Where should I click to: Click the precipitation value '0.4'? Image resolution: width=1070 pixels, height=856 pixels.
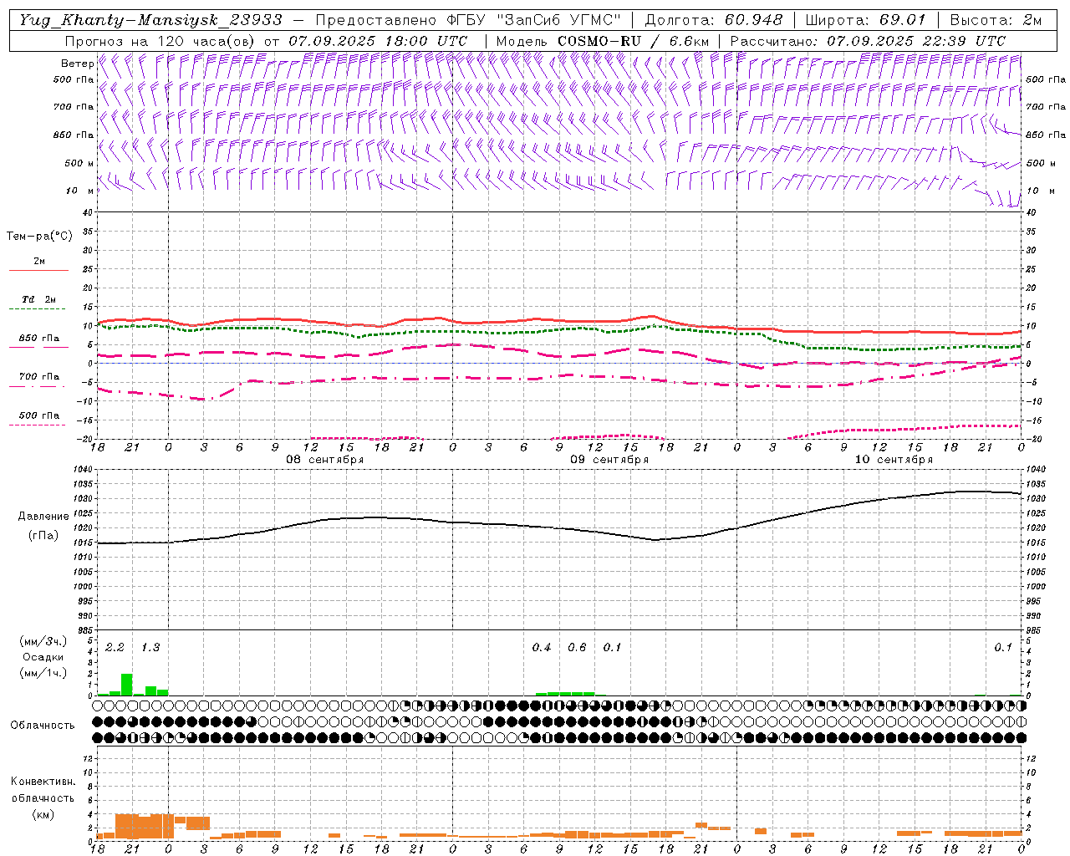[542, 648]
